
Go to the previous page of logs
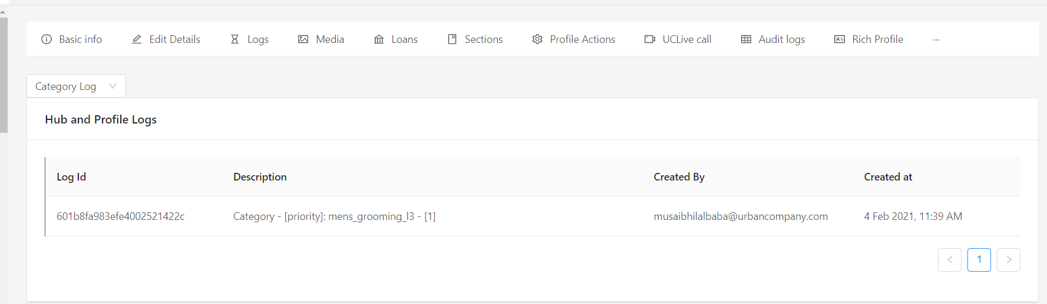pyautogui.click(x=949, y=260)
